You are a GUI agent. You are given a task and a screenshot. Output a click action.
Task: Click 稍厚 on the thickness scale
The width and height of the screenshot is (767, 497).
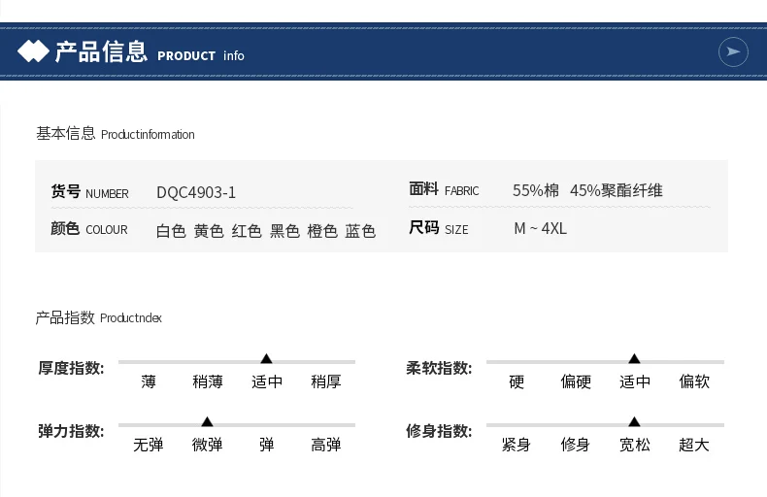(326, 381)
